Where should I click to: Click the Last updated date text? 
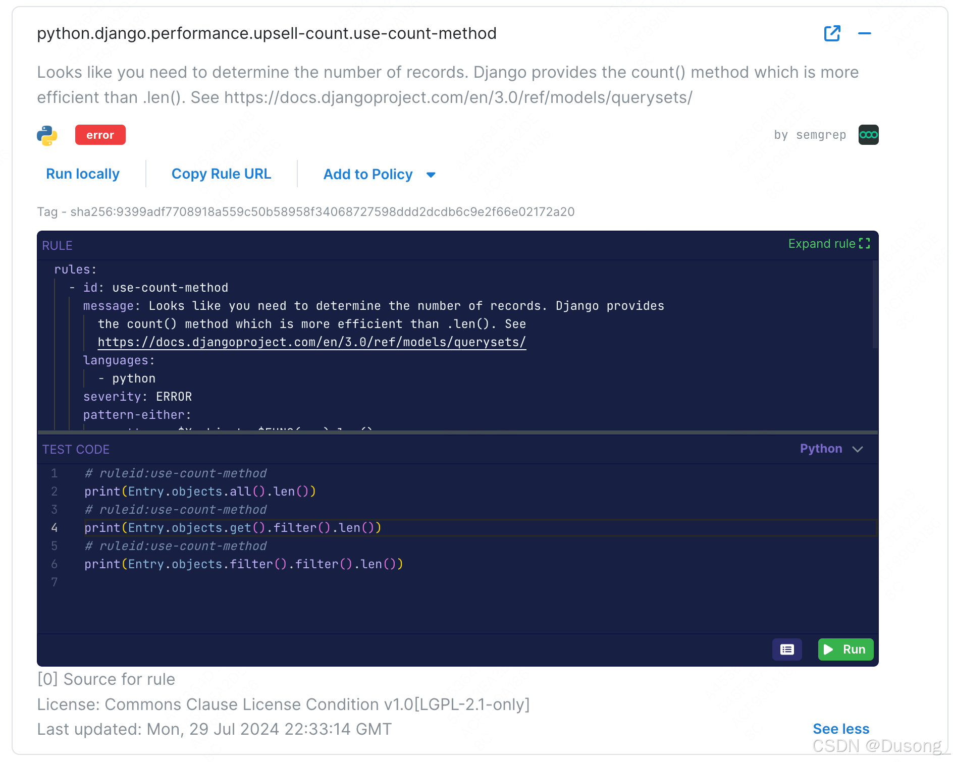[x=214, y=729]
